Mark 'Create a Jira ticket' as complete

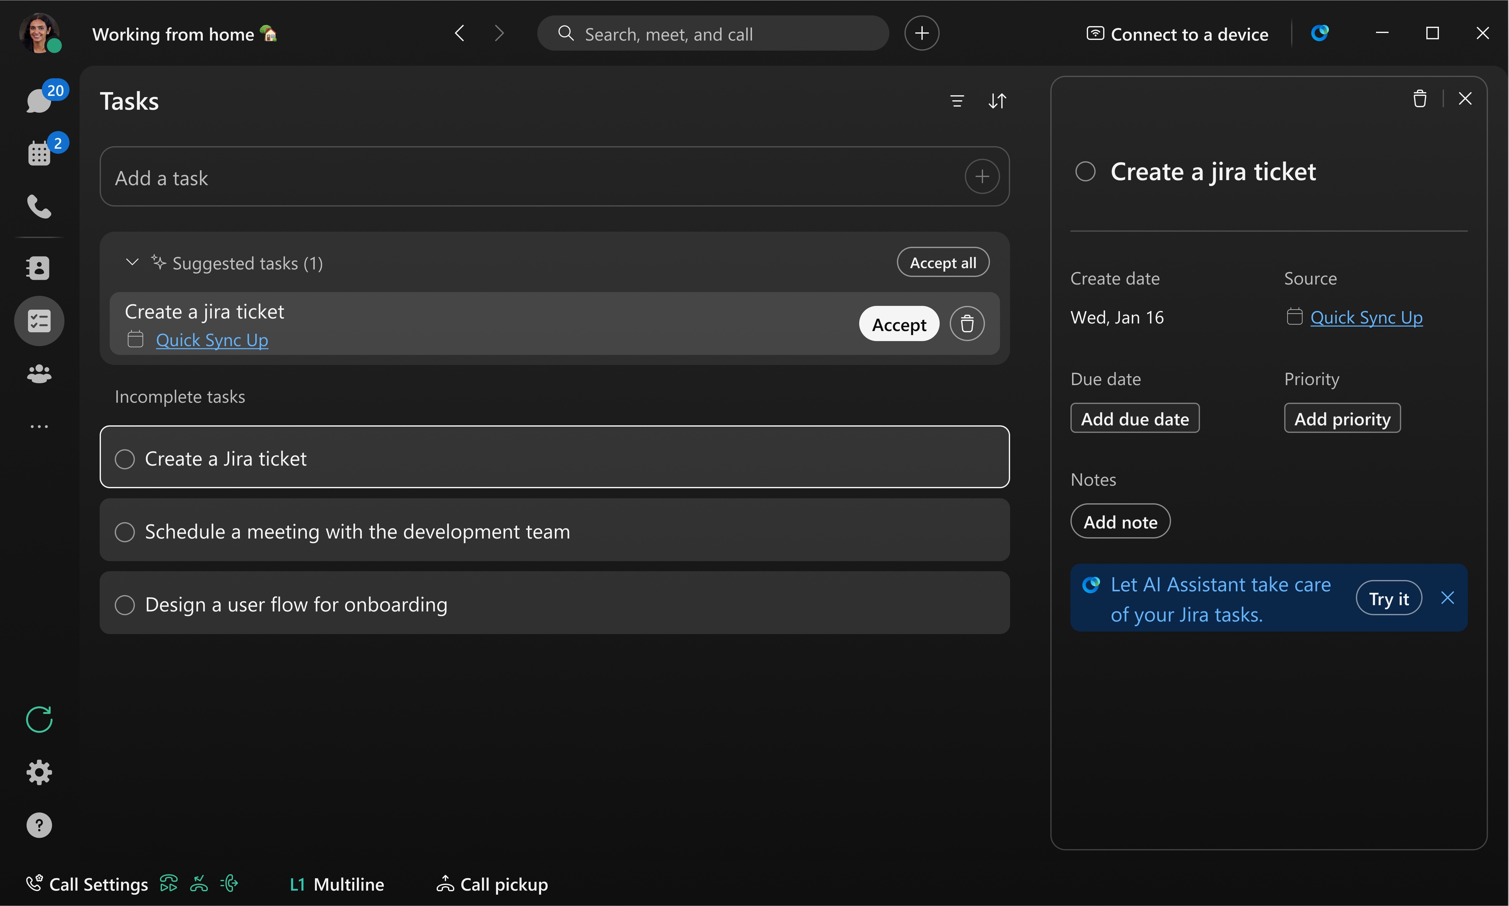pos(124,458)
